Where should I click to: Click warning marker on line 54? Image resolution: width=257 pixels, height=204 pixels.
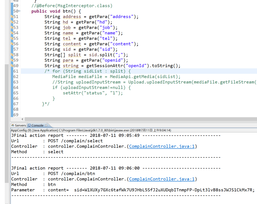pyautogui.click(x=12, y=33)
